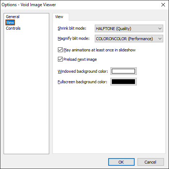This screenshot has height=169, width=169.
Task: Click the Cancel button
Action: (x=151, y=162)
